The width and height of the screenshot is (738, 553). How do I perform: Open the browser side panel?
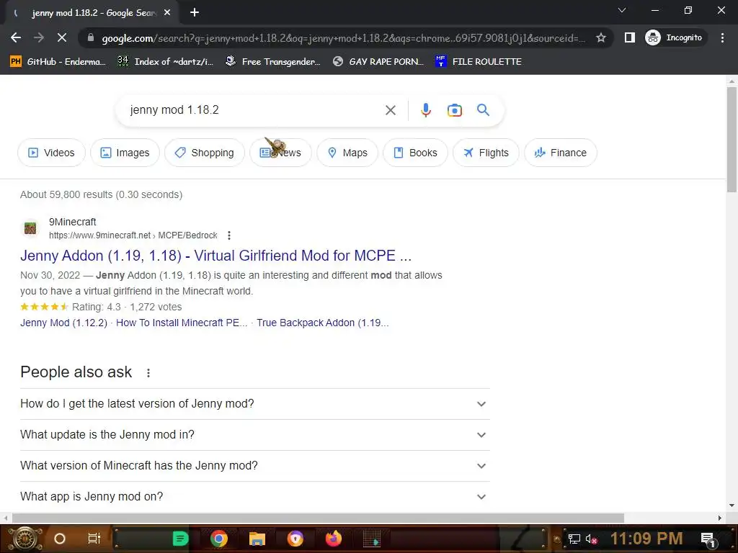(x=629, y=37)
